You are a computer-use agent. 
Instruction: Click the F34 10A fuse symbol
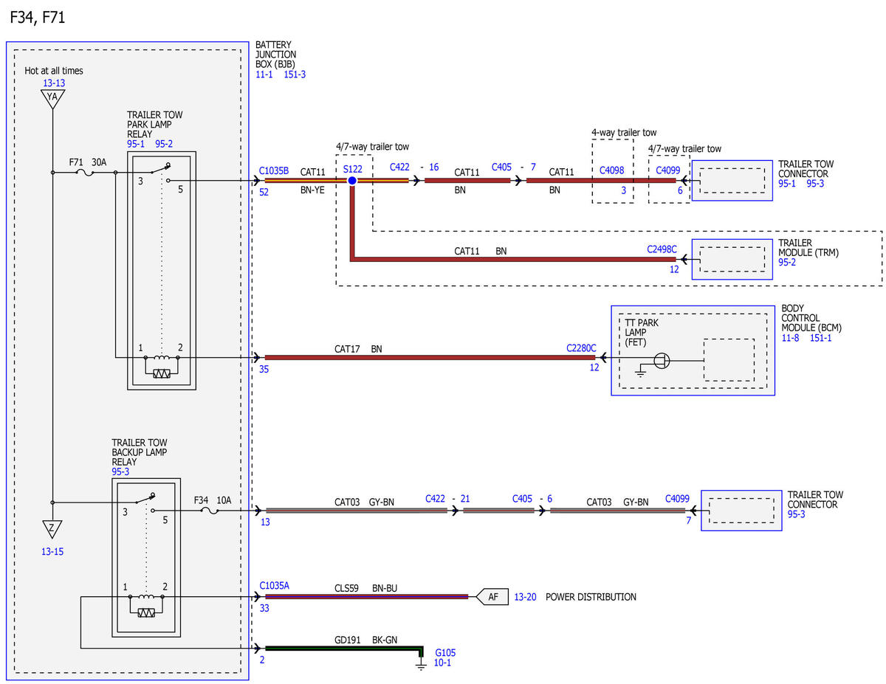209,510
